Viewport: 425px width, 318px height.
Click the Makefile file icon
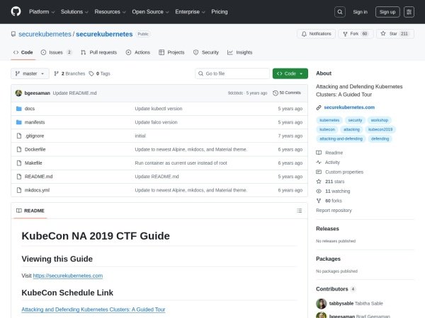click(x=18, y=163)
